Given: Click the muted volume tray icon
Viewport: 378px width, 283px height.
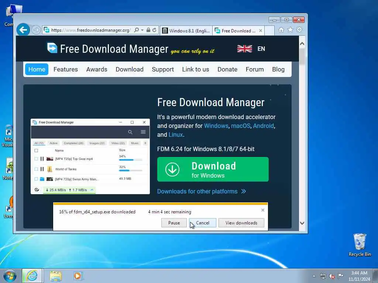Looking at the screenshot, I should click(332, 276).
